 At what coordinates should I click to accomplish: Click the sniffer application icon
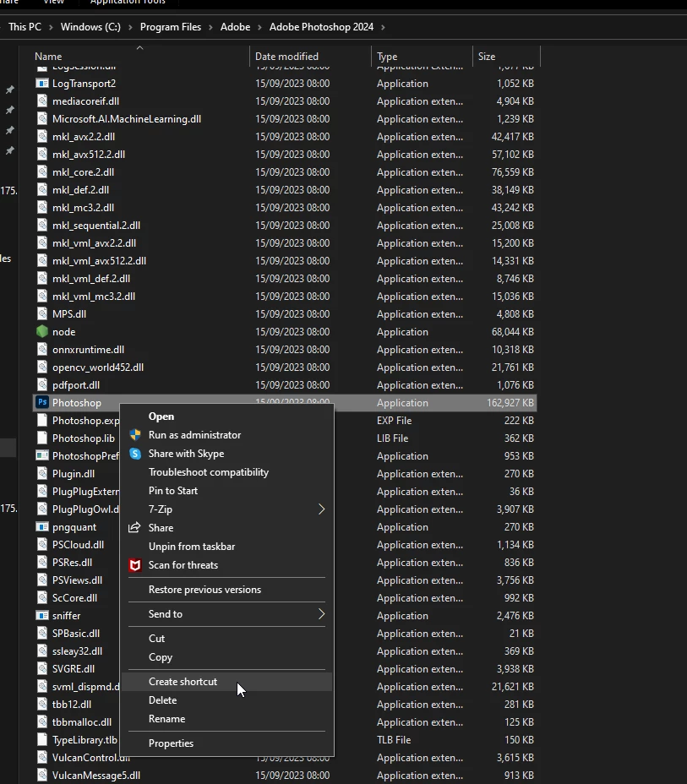coord(42,616)
